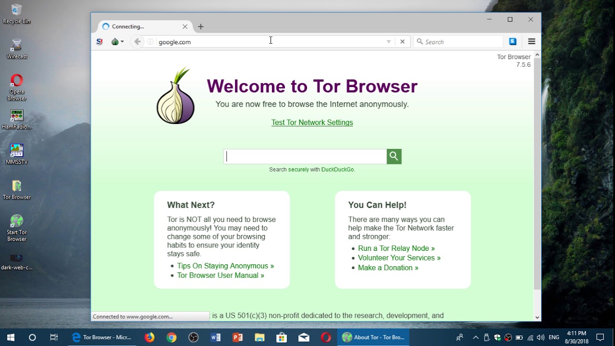Open the Action Center notification icon
The image size is (615, 346).
coord(600,337)
